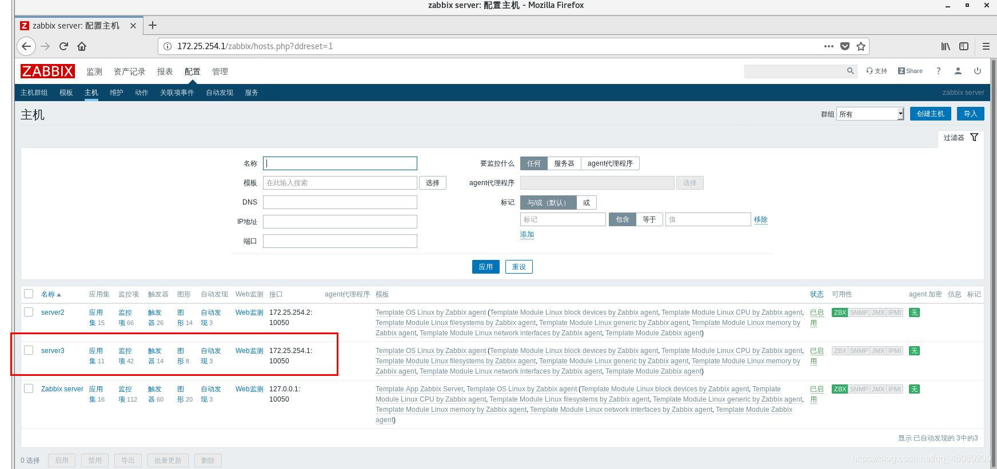Select And/Or default tag mode

pyautogui.click(x=548, y=202)
